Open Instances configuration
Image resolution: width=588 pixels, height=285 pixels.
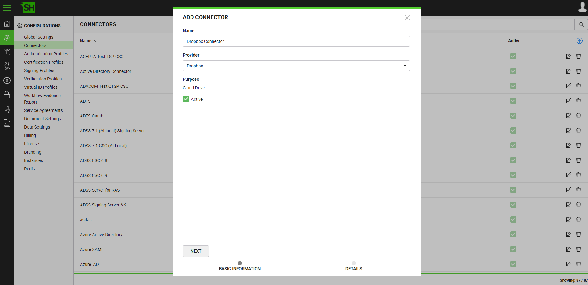33,160
